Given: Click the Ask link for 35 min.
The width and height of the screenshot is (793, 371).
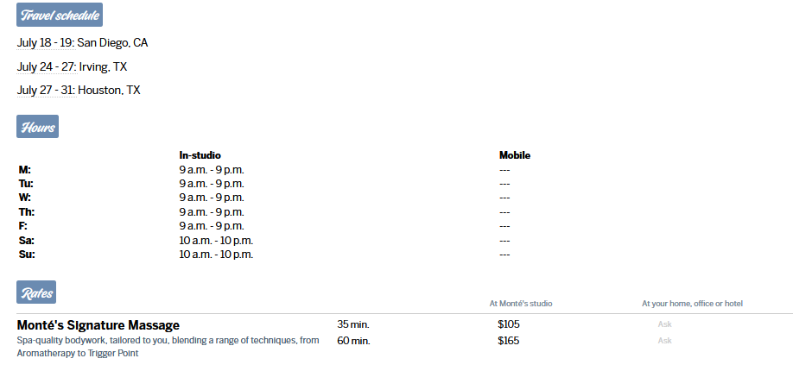Looking at the screenshot, I should (x=664, y=324).
